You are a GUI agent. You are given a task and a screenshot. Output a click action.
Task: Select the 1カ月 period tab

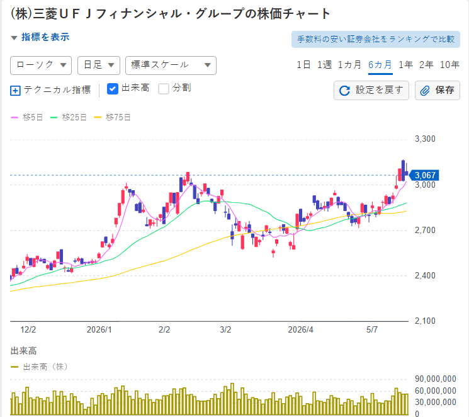pyautogui.click(x=349, y=65)
